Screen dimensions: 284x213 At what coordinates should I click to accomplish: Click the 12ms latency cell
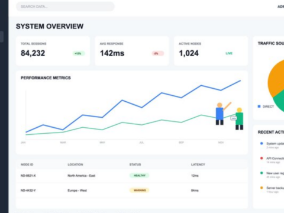(195, 176)
